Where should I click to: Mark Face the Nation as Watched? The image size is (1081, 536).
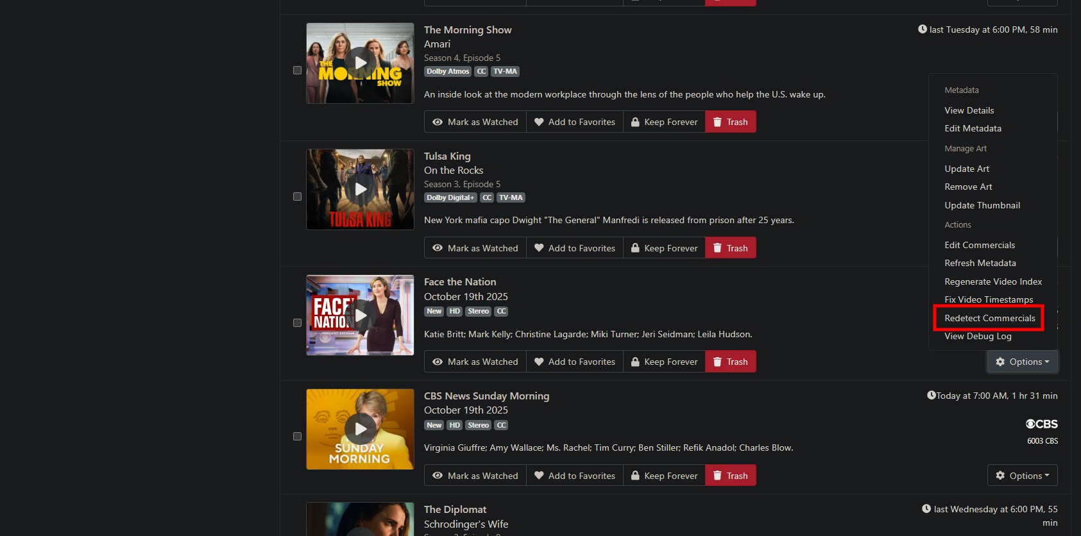click(475, 362)
